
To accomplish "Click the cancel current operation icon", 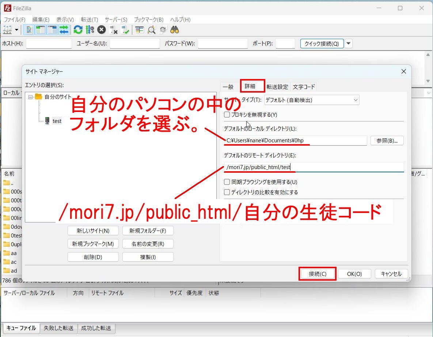I will tap(102, 30).
